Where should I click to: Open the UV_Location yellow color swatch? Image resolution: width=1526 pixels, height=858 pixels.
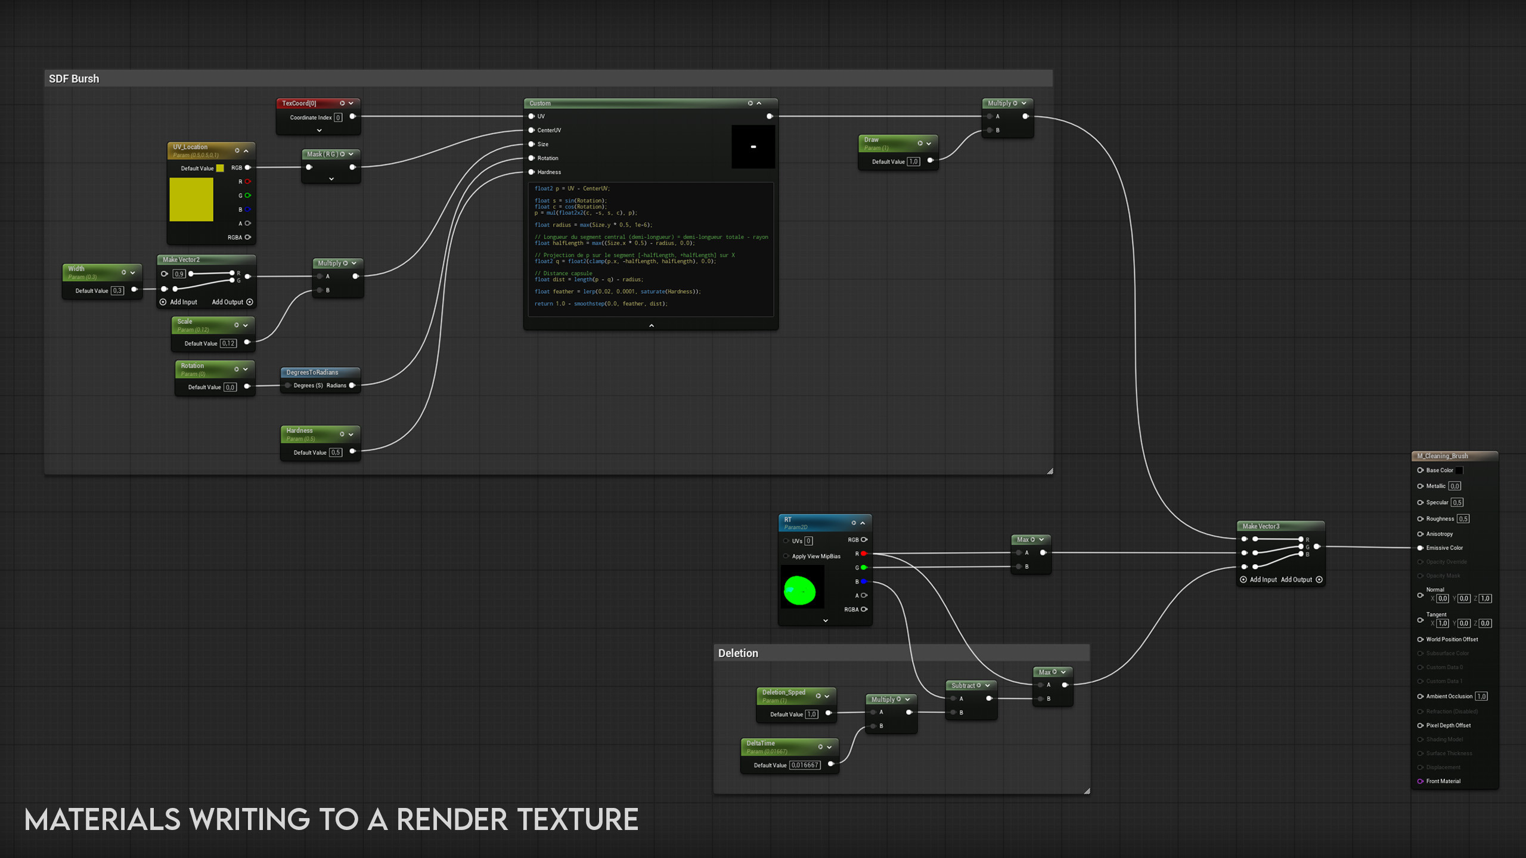220,168
